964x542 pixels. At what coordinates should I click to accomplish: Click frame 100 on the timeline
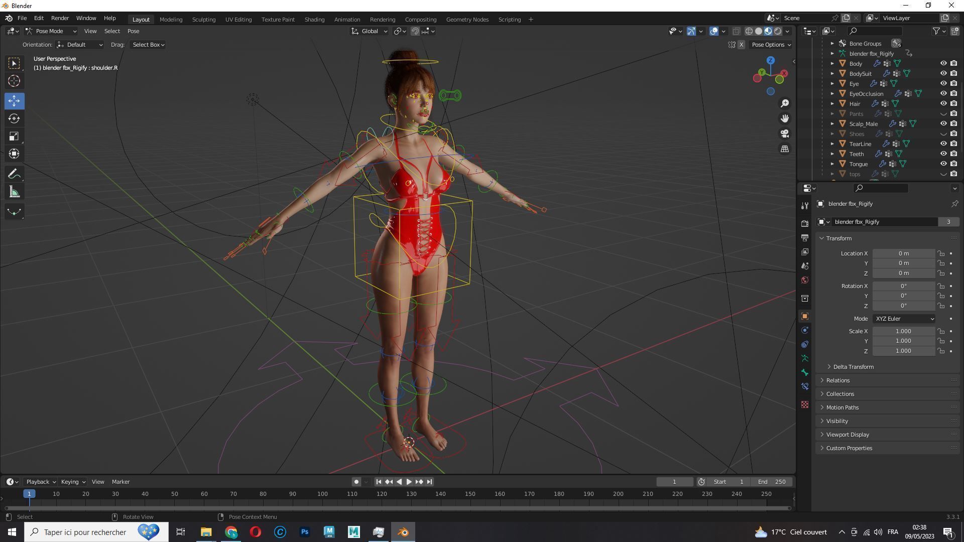click(x=322, y=494)
